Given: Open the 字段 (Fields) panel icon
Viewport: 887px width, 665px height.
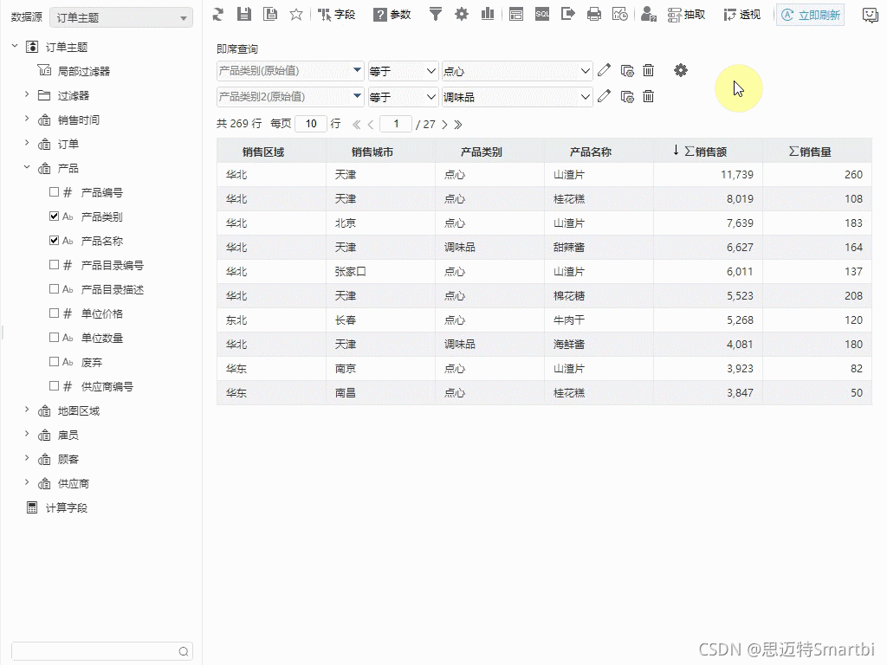Looking at the screenshot, I should 337,14.
